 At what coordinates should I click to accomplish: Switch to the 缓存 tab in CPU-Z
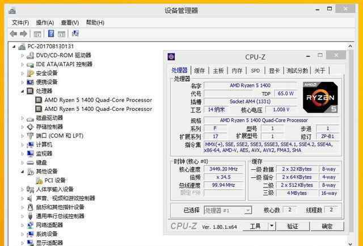point(199,70)
